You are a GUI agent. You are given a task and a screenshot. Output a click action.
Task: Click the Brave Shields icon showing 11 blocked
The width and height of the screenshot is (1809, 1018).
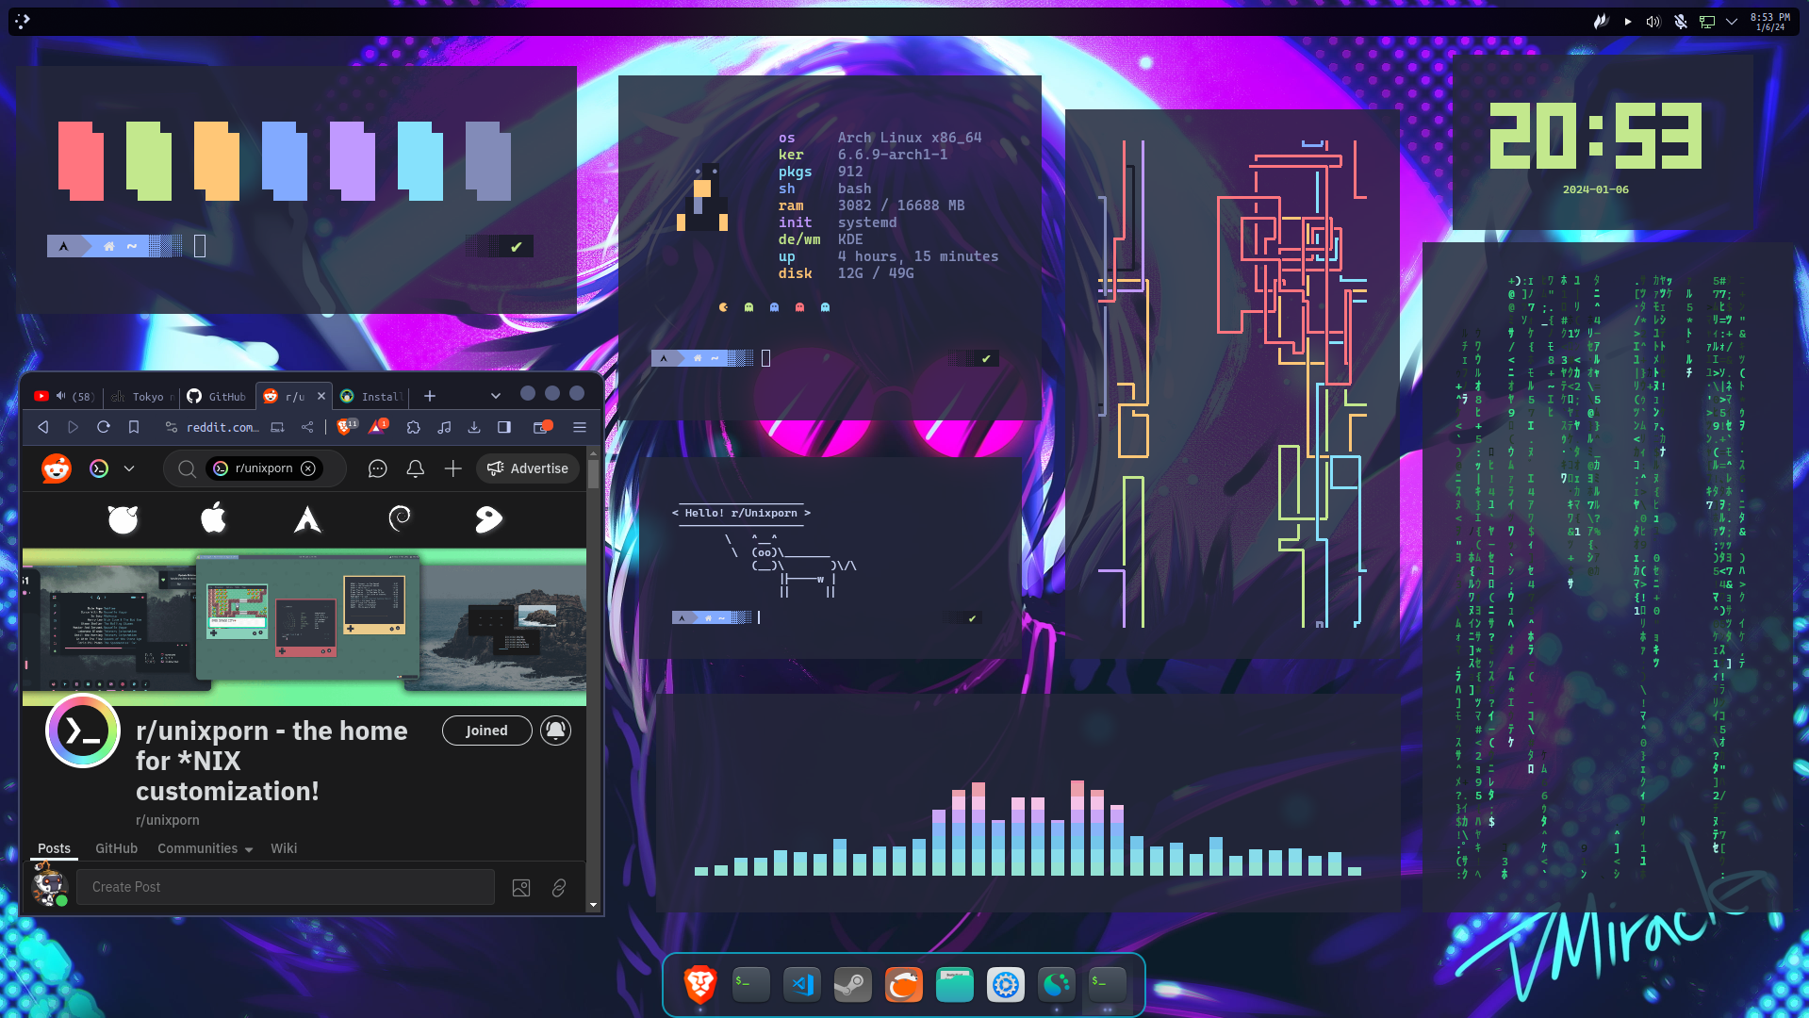pos(343,427)
